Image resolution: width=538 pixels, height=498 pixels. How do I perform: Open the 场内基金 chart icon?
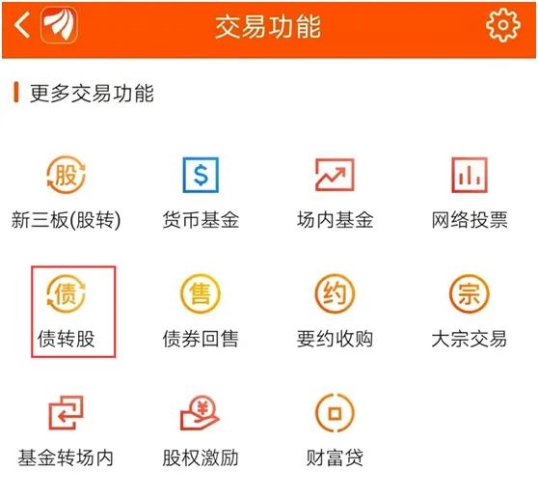click(x=335, y=175)
